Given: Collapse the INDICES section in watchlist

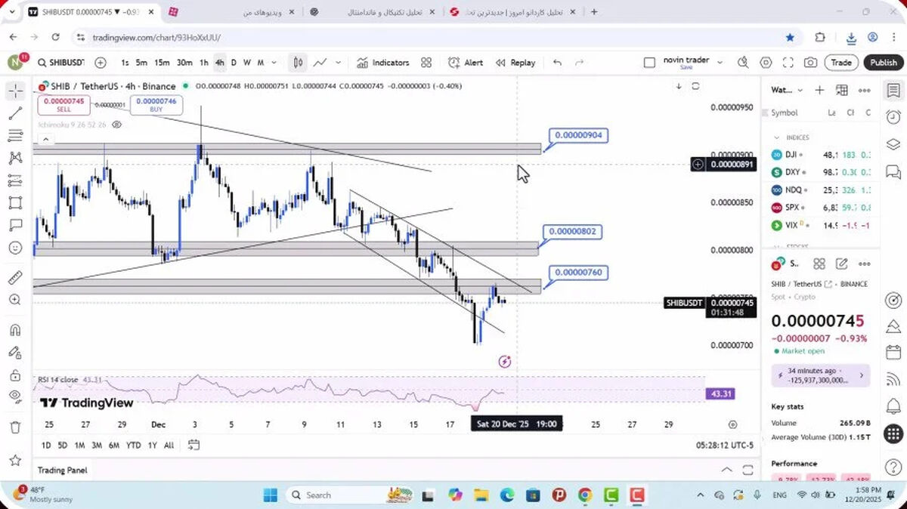Looking at the screenshot, I should pos(776,137).
